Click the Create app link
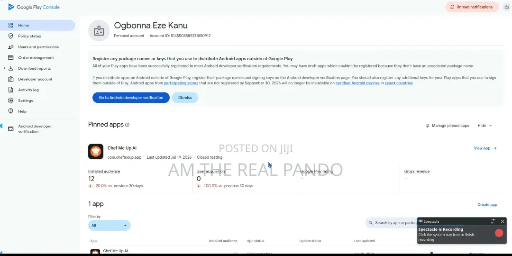This screenshot has height=256, width=512. [x=487, y=205]
